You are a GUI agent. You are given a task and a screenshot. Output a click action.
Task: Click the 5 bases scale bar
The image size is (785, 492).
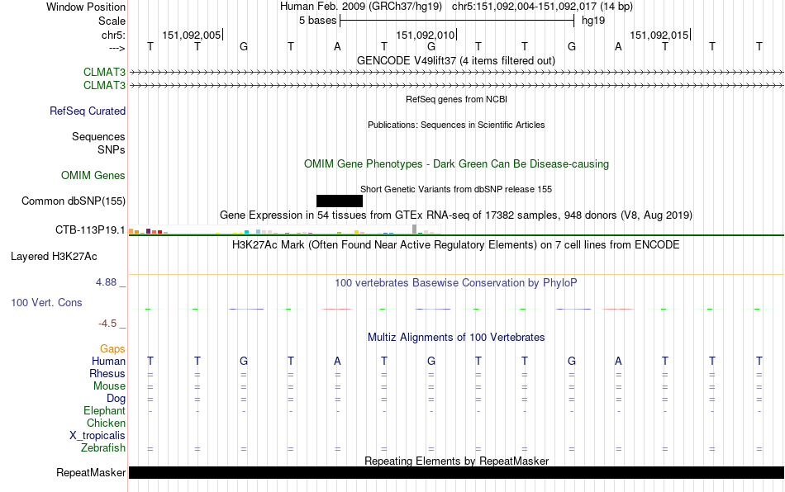pyautogui.click(x=457, y=21)
